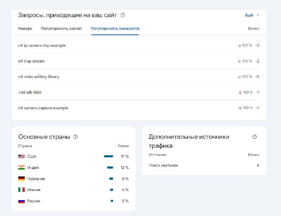
Task: Select the USA flag icon
Action: [x=21, y=156]
